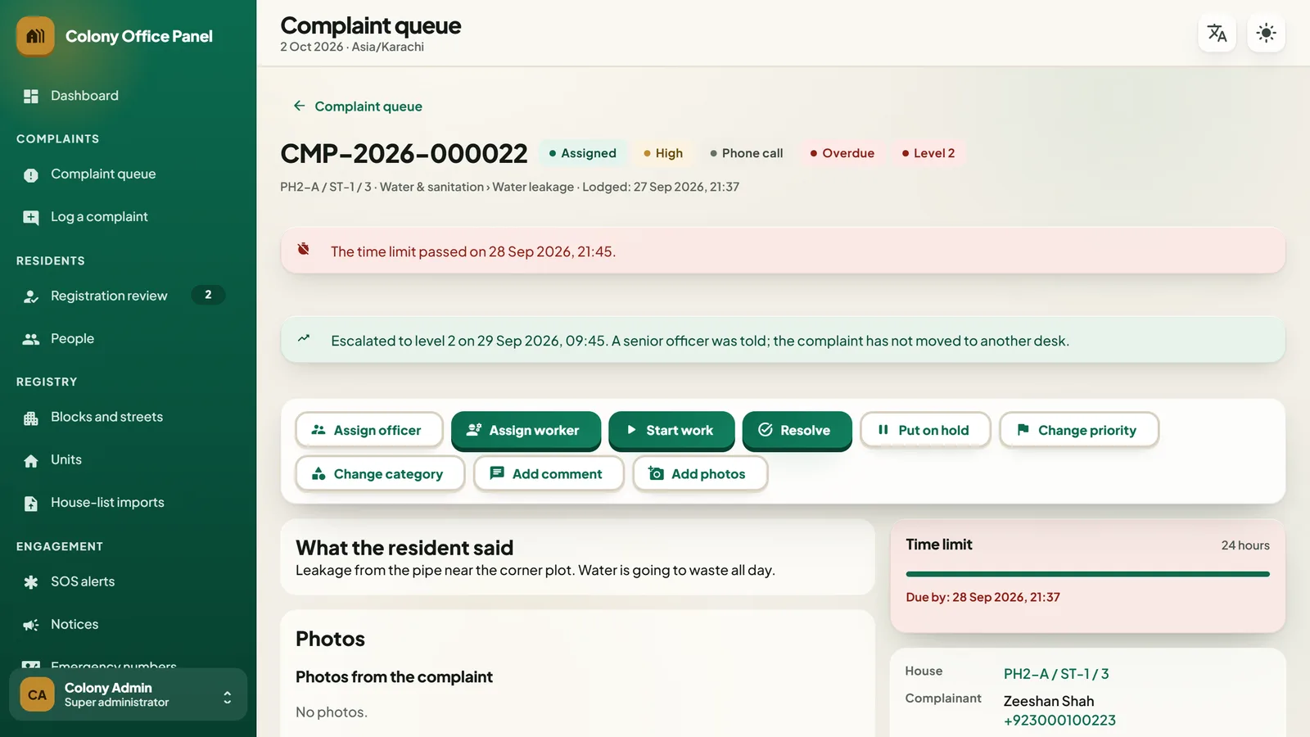Click the Overdue status chip
The image size is (1310, 737).
[842, 153]
